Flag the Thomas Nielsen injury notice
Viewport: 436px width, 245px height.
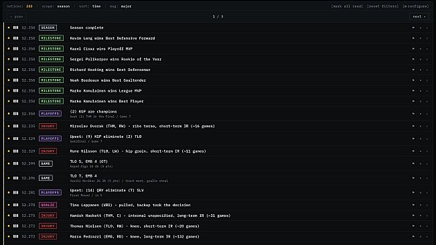(x=413, y=226)
